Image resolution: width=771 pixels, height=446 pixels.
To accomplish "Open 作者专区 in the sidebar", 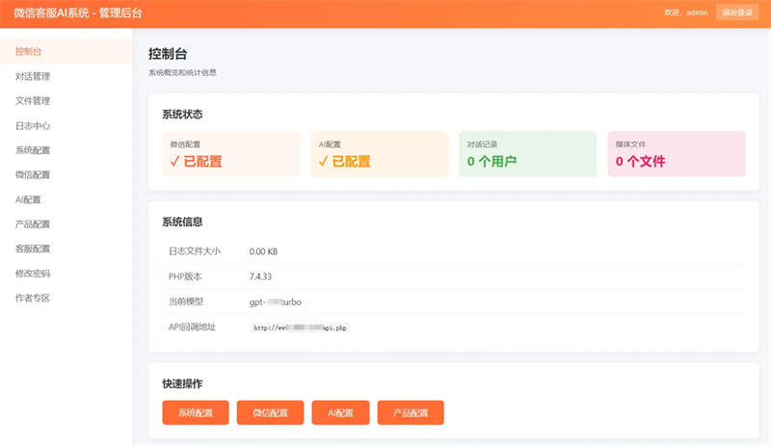I will point(33,298).
